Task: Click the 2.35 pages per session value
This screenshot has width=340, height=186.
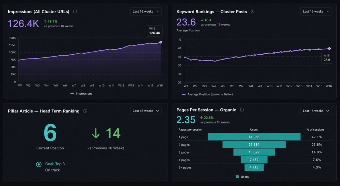Action: coord(186,120)
